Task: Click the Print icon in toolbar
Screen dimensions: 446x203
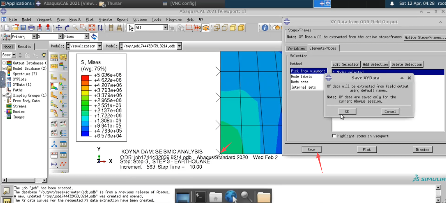Action: click(x=31, y=28)
